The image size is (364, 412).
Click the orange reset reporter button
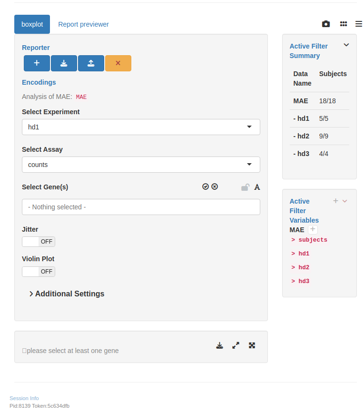tap(118, 63)
